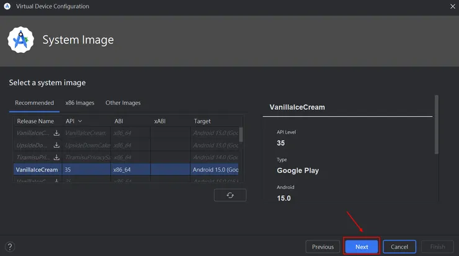Click the Target column header
The width and height of the screenshot is (459, 256).
point(202,121)
